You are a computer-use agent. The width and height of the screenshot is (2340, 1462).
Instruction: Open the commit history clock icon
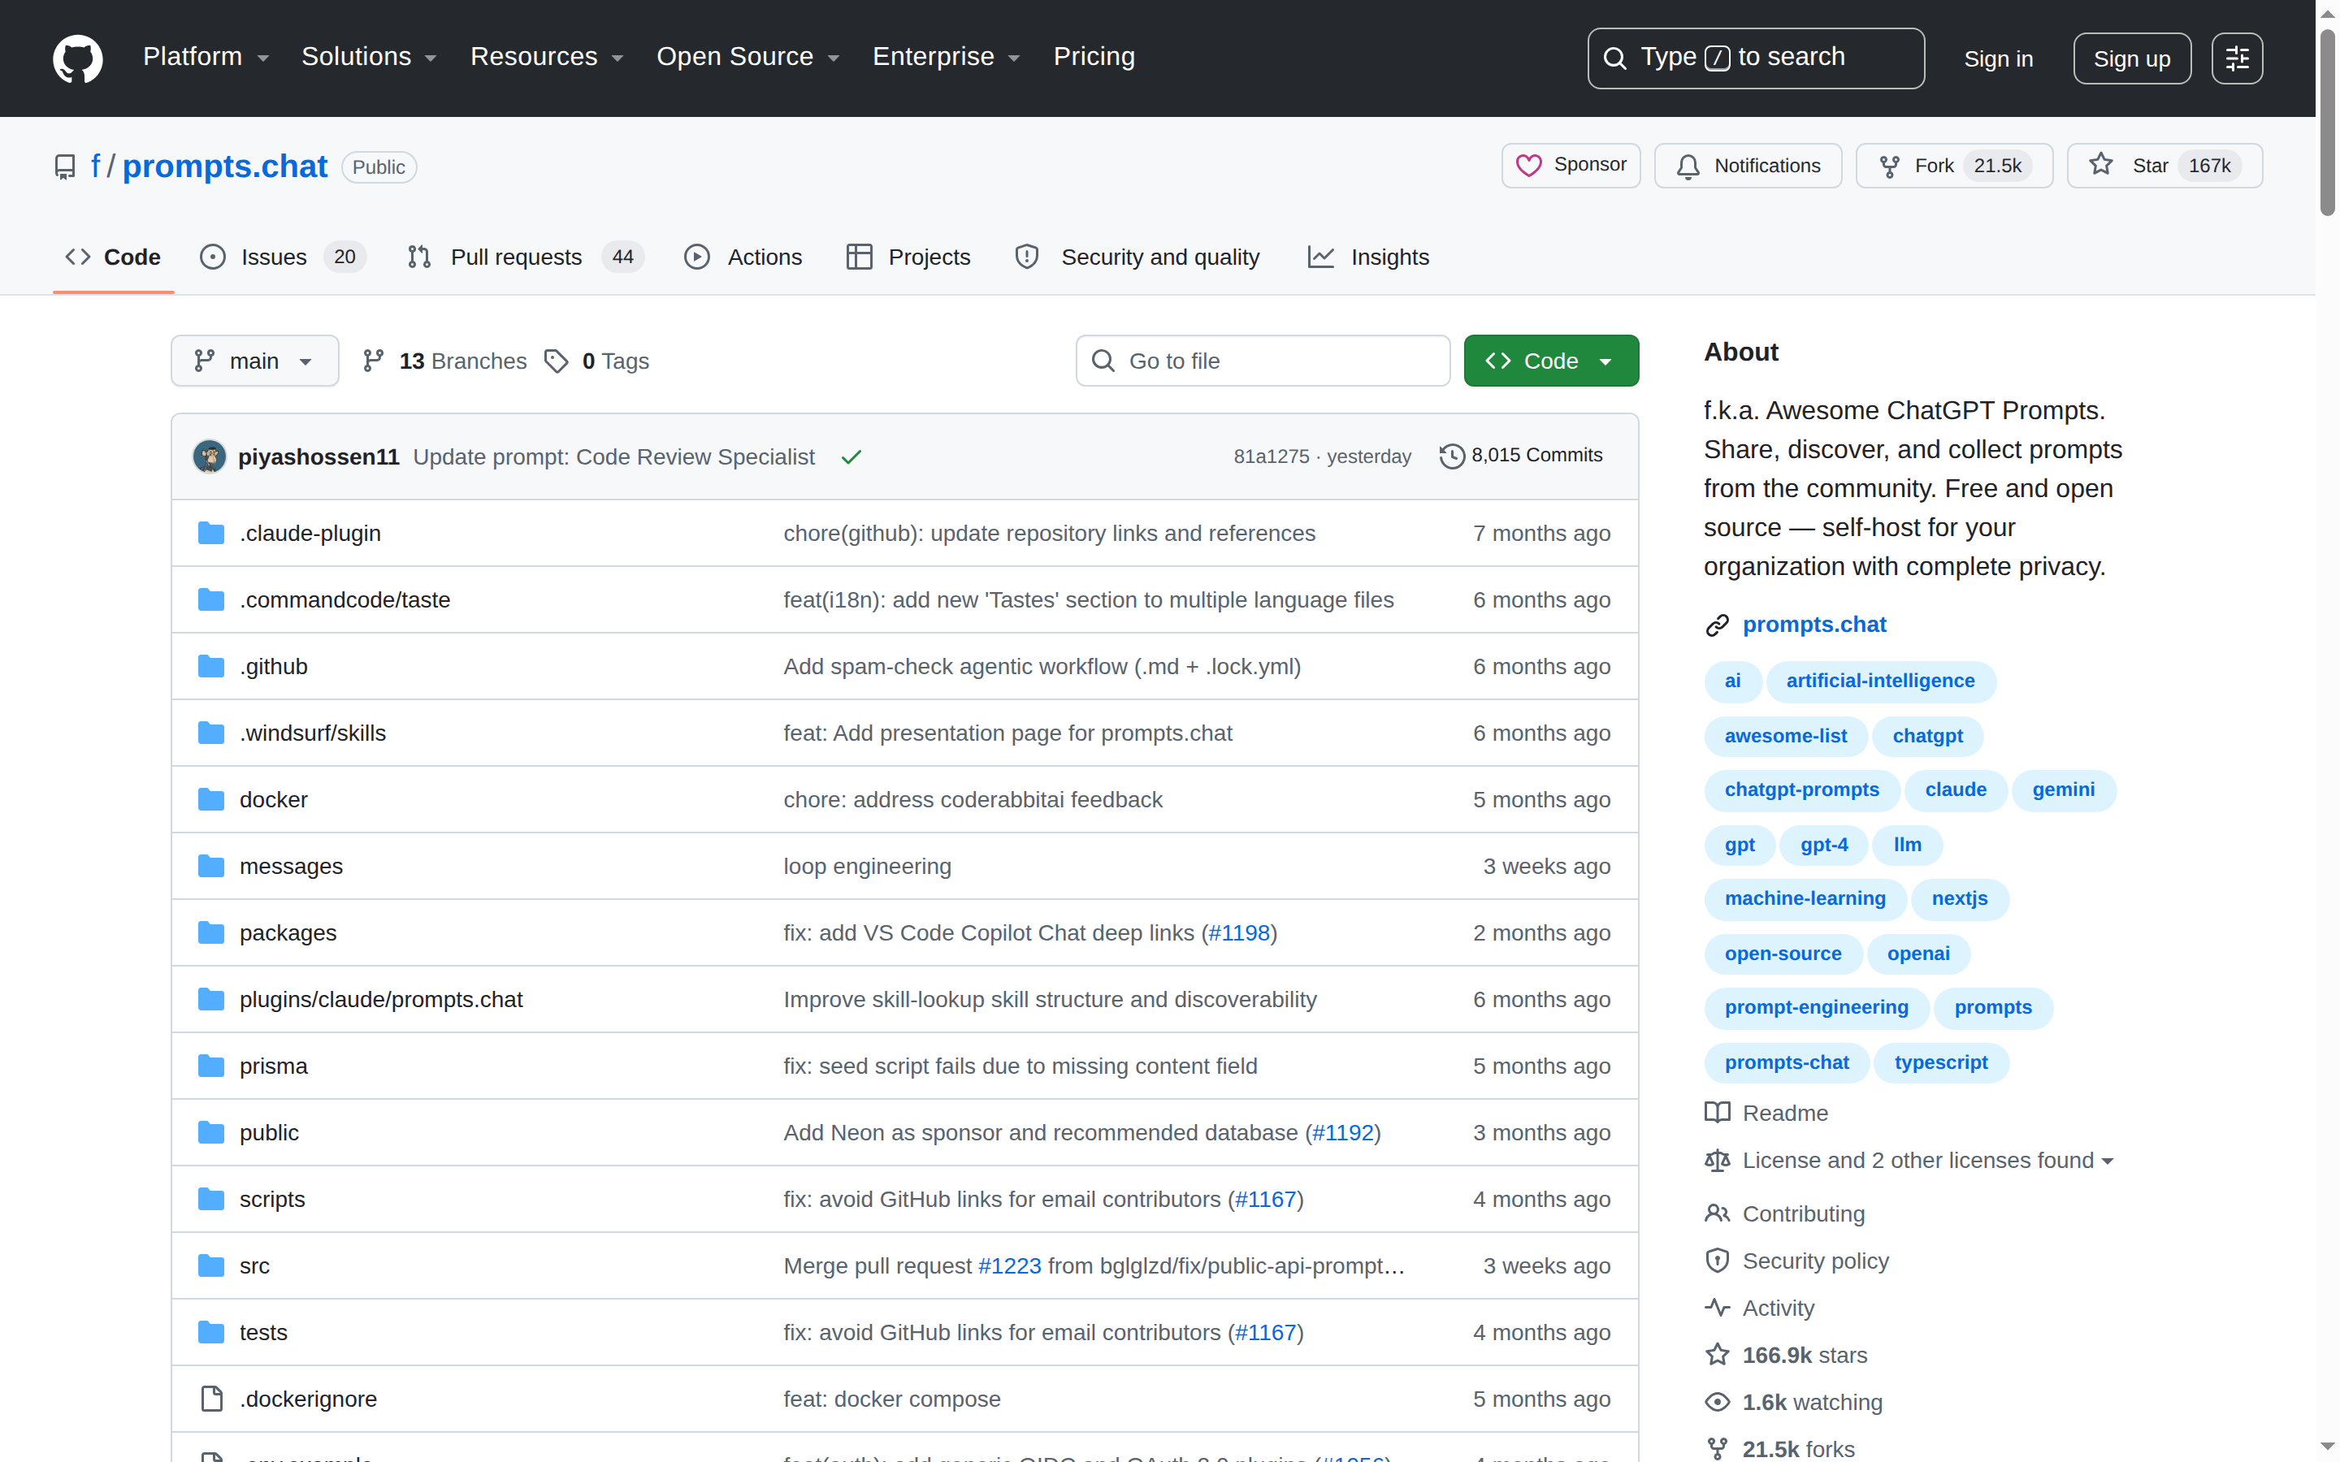(1451, 456)
